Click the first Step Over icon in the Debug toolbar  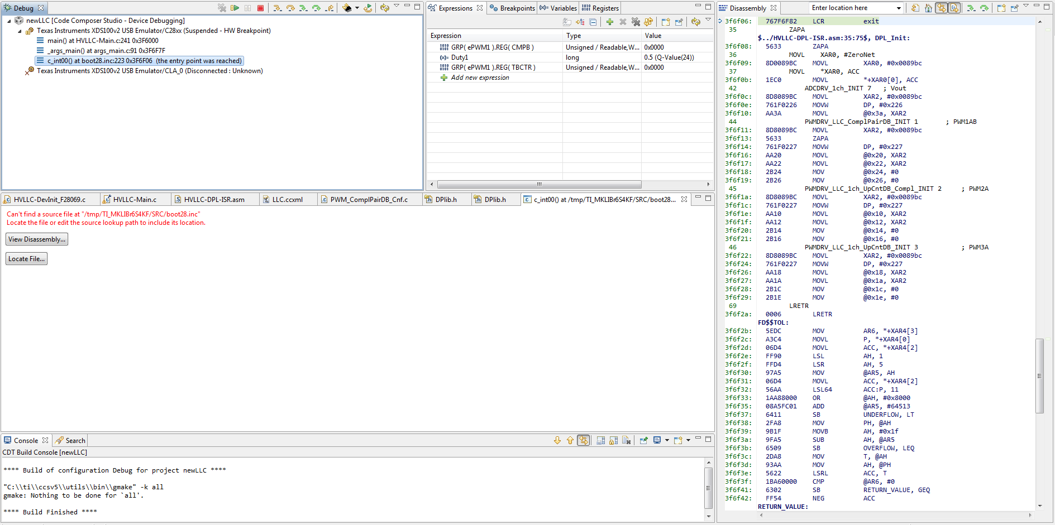290,8
